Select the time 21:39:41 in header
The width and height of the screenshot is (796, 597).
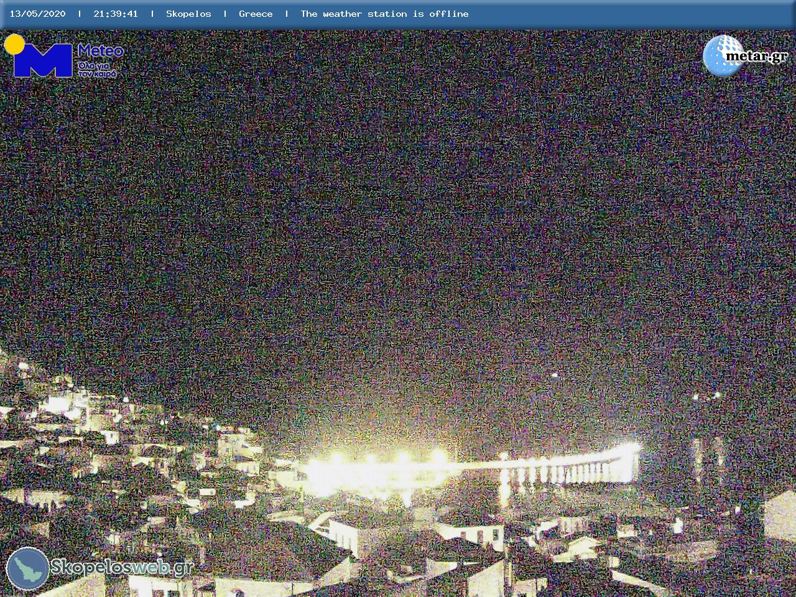tap(116, 14)
